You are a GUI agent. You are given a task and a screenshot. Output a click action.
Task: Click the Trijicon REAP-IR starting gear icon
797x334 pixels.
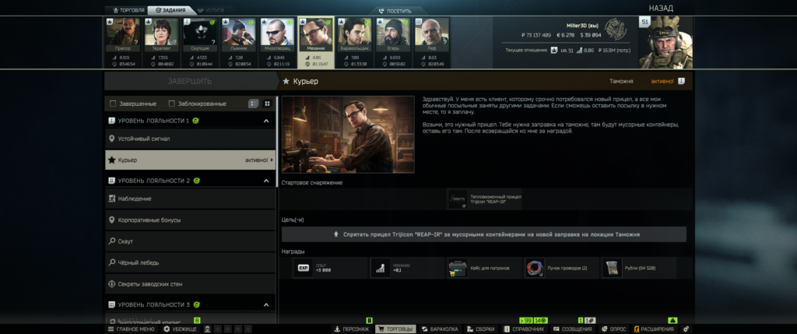pos(458,199)
